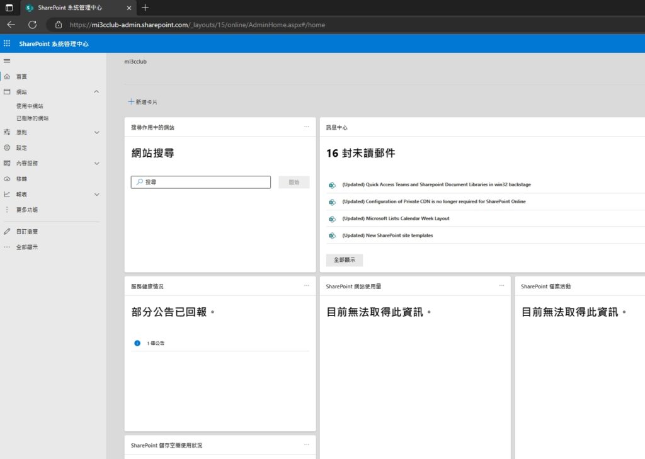
Task: Click icon beside Private CDN message
Action: click(332, 202)
